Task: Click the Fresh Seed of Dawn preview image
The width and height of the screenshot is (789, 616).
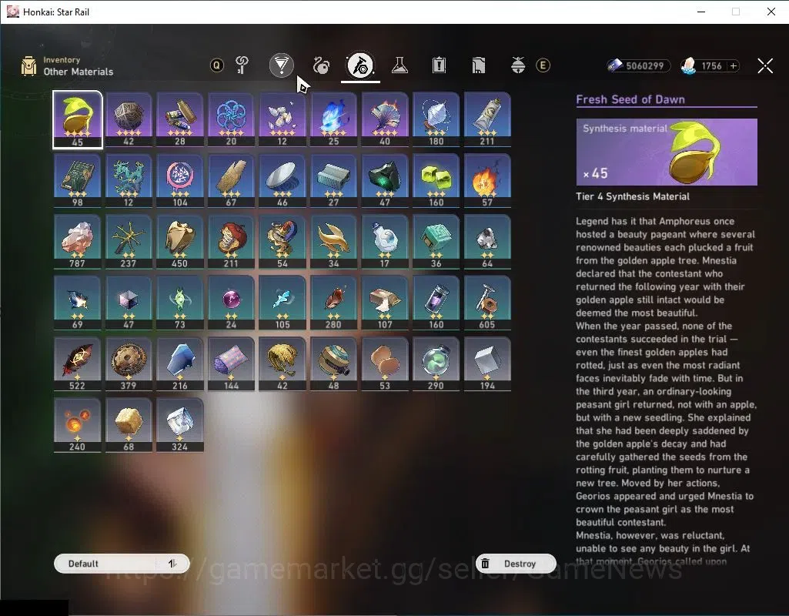Action: 666,152
